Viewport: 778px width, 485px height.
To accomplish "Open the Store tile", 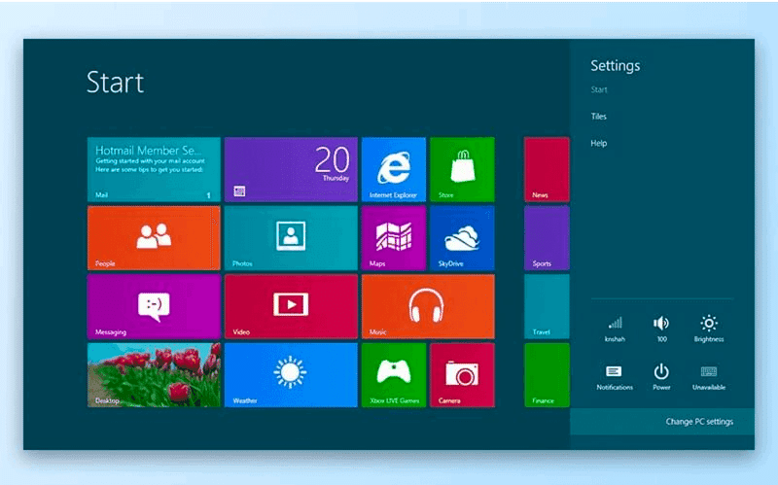I will tap(462, 169).
